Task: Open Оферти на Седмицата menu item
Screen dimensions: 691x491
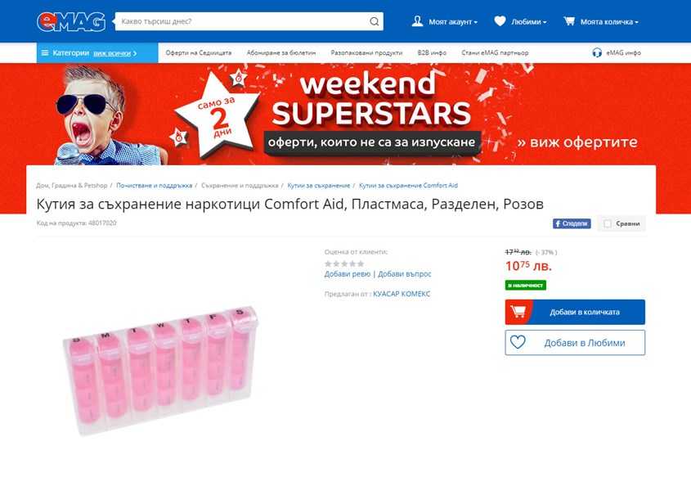Action: pos(199,53)
